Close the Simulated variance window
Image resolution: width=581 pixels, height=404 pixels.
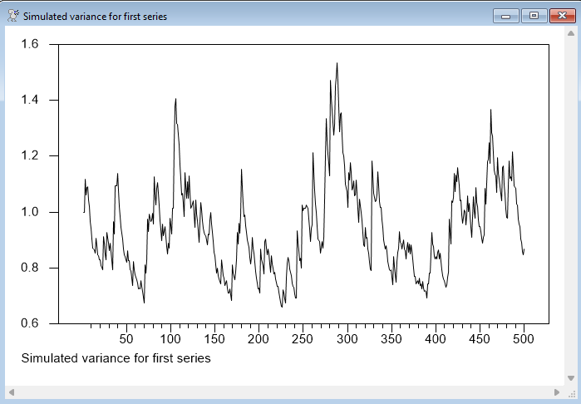(561, 16)
